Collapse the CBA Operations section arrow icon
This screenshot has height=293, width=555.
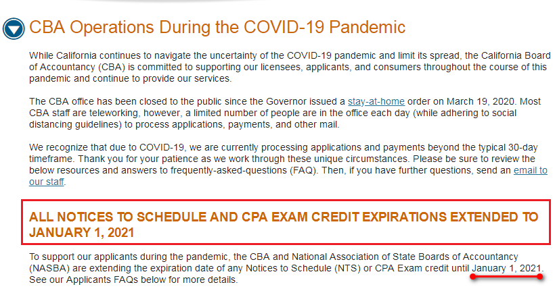coord(13,28)
